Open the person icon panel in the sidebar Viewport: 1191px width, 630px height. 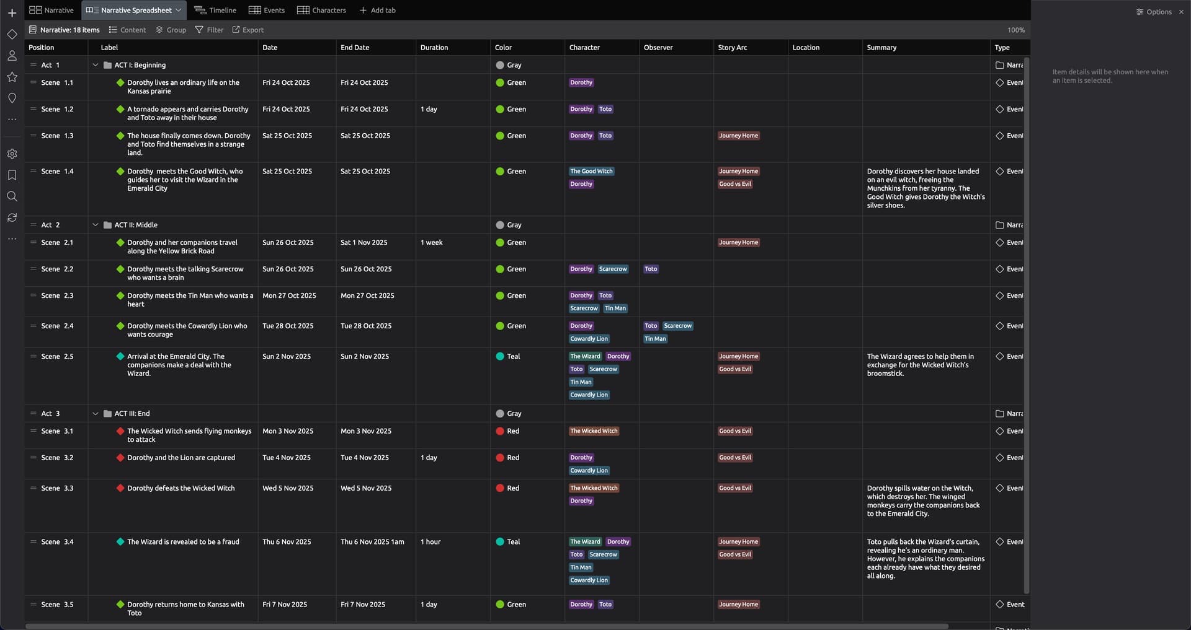coord(12,56)
